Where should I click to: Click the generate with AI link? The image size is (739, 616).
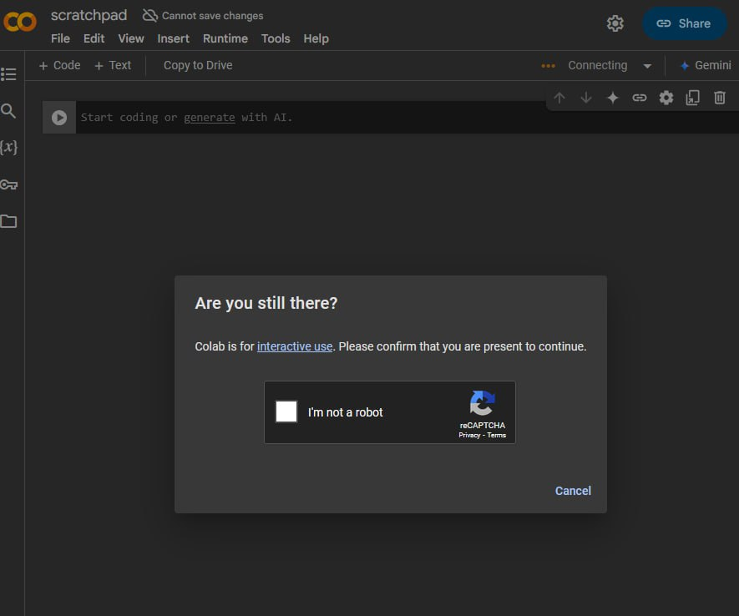point(210,117)
